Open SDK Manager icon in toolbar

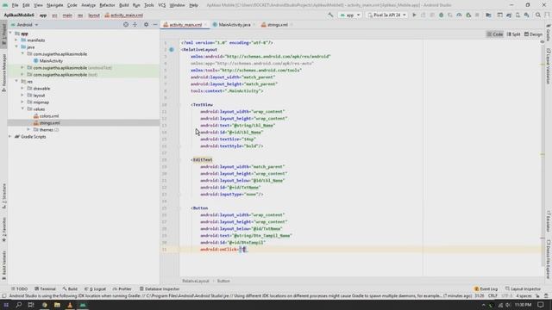pyautogui.click(x=527, y=15)
